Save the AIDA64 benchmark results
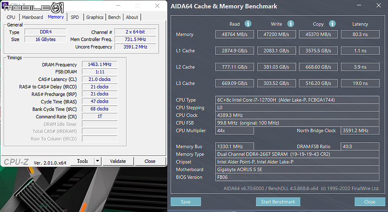This screenshot has height=212, width=388. point(185,202)
